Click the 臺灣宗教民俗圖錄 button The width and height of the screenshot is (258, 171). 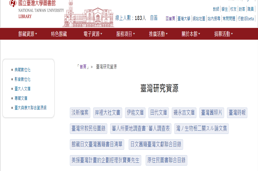[x=88, y=128]
